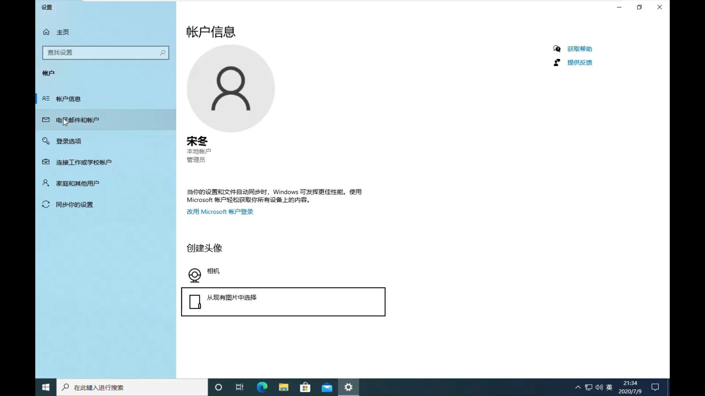Open the 主页 home icon

pos(46,32)
